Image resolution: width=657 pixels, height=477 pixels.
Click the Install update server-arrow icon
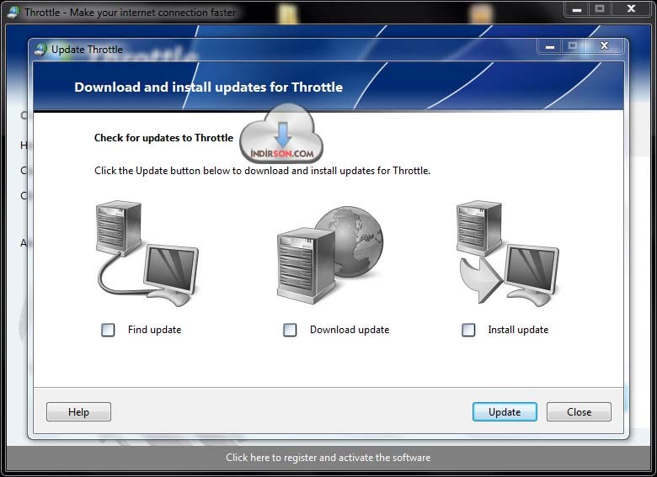507,252
